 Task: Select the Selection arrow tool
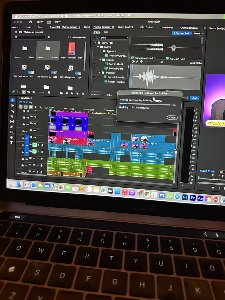coord(12,100)
